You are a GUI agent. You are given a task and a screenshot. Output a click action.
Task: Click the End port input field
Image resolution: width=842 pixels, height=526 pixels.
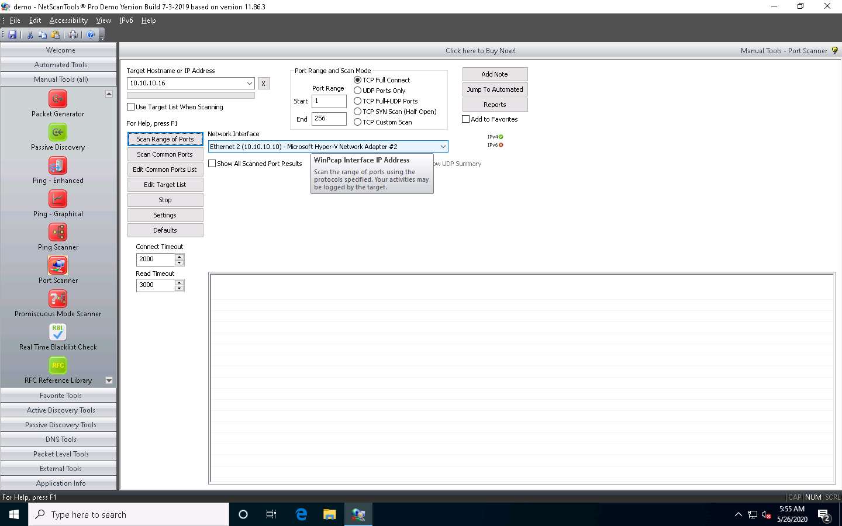click(x=329, y=119)
